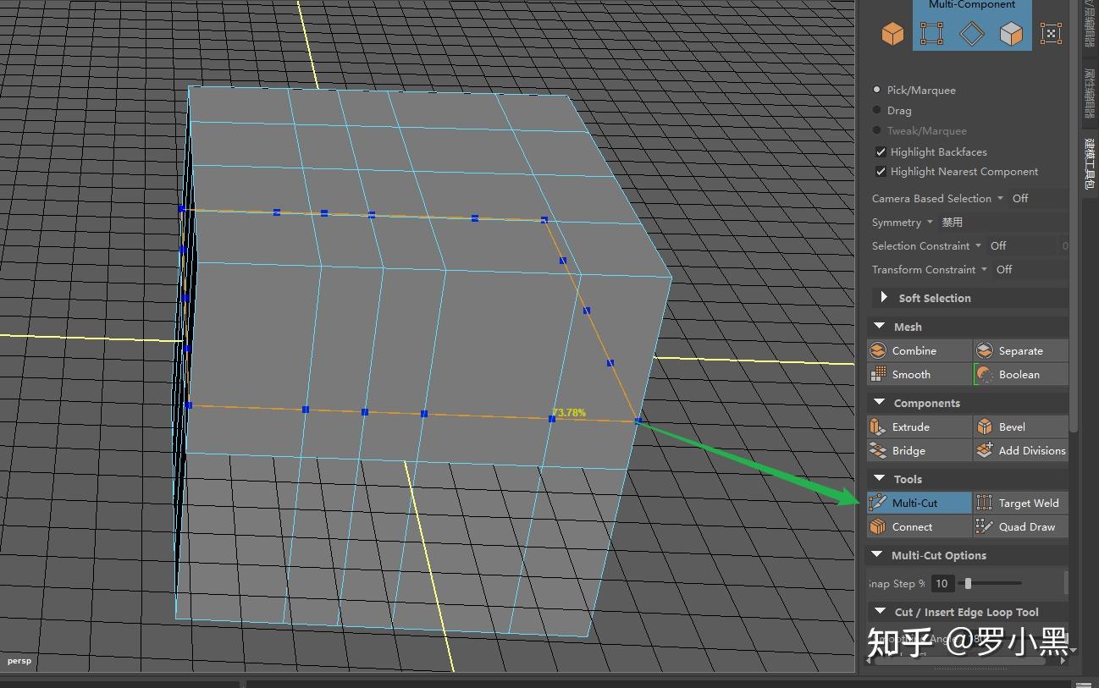Click the Multi-Component label
The image size is (1099, 688).
coord(972,5)
